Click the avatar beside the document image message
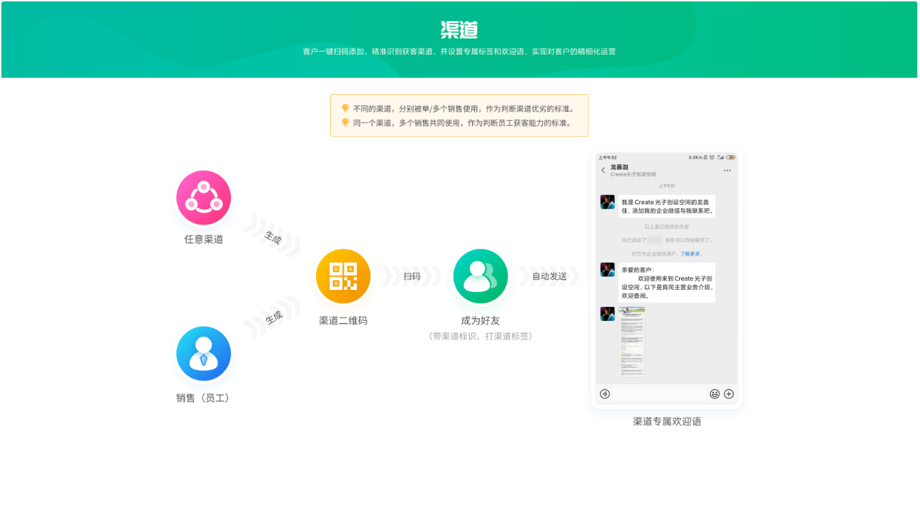Image resolution: width=920 pixels, height=530 pixels. pyautogui.click(x=607, y=314)
